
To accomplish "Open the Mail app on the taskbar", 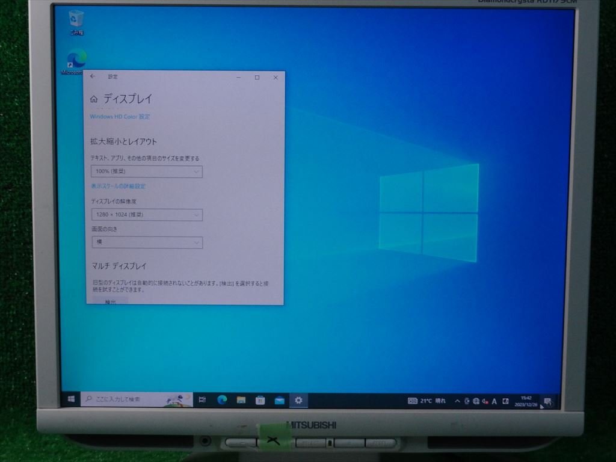I will 279,400.
